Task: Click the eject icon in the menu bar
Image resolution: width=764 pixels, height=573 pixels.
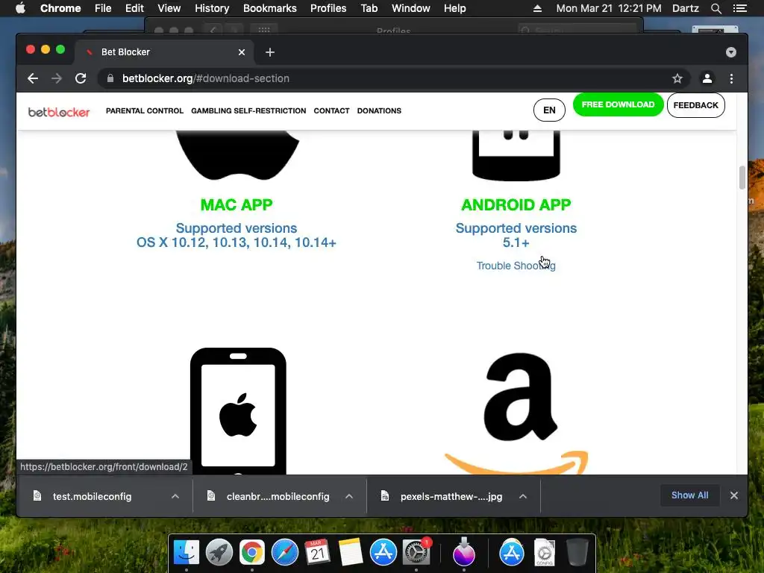Action: pyautogui.click(x=537, y=8)
